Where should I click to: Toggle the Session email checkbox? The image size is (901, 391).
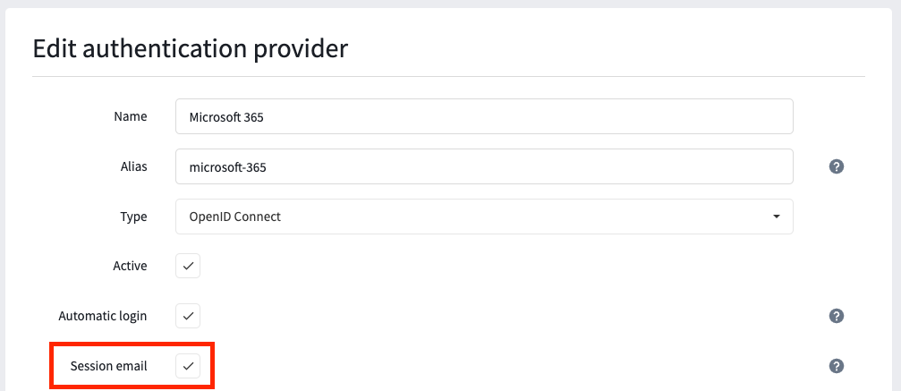coord(188,366)
